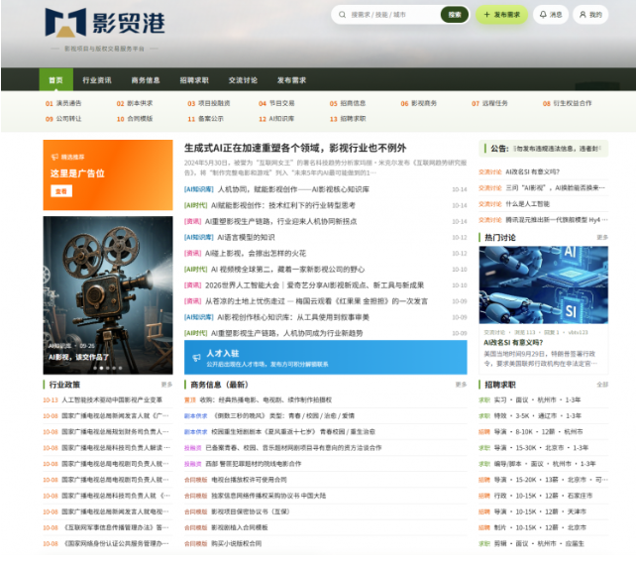Open the 商务信息 navigation tab

pyautogui.click(x=146, y=80)
